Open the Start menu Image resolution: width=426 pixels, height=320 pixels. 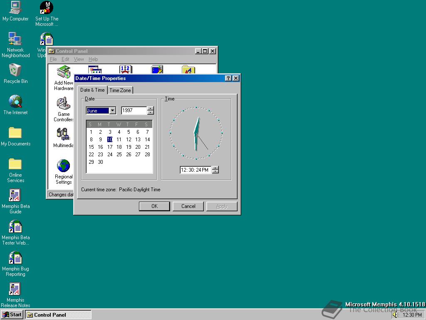coord(12,315)
